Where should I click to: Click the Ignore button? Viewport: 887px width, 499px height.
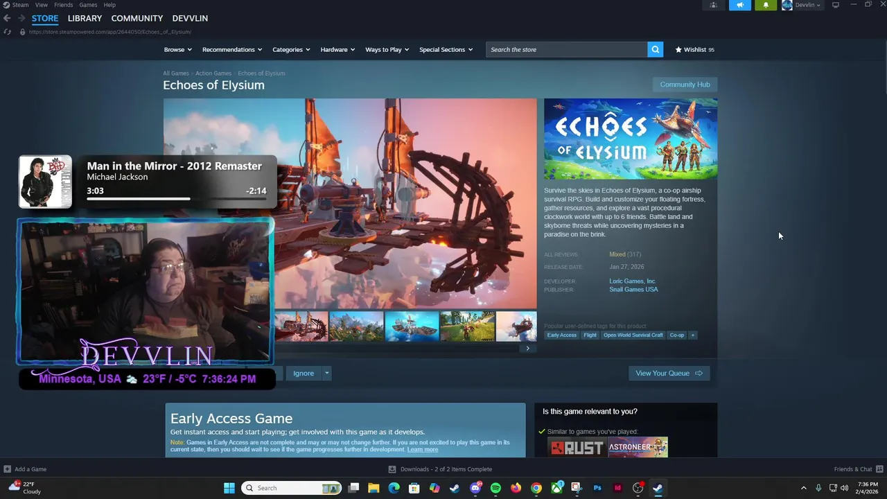pyautogui.click(x=304, y=374)
